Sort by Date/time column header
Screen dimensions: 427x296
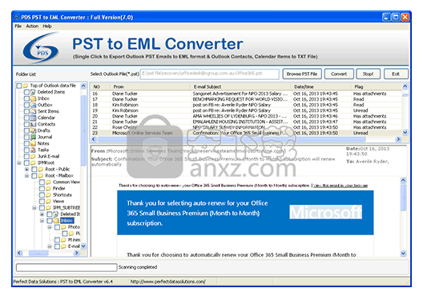pos(321,86)
